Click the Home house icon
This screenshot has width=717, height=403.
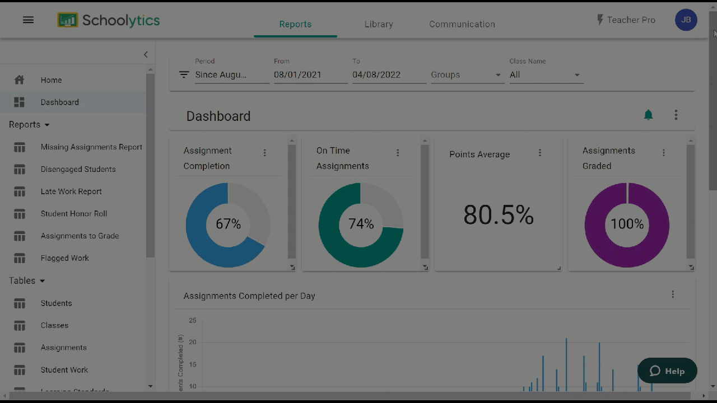20,80
